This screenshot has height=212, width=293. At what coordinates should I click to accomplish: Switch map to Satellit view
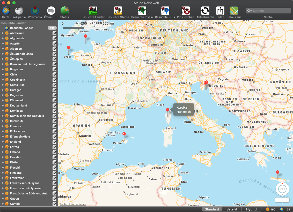pyautogui.click(x=232, y=209)
